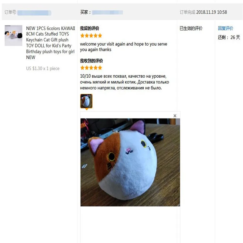The height and width of the screenshot is (243, 243).
Task: Click the US $1.30 x 1 piece price
Action: [43, 69]
